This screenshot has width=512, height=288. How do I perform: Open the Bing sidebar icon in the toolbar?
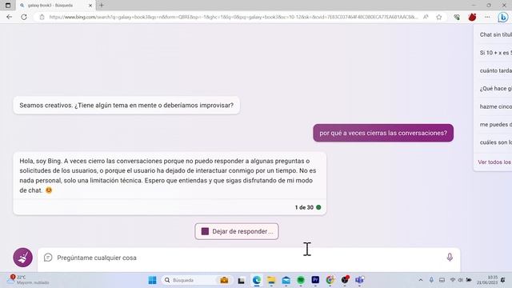click(x=503, y=17)
